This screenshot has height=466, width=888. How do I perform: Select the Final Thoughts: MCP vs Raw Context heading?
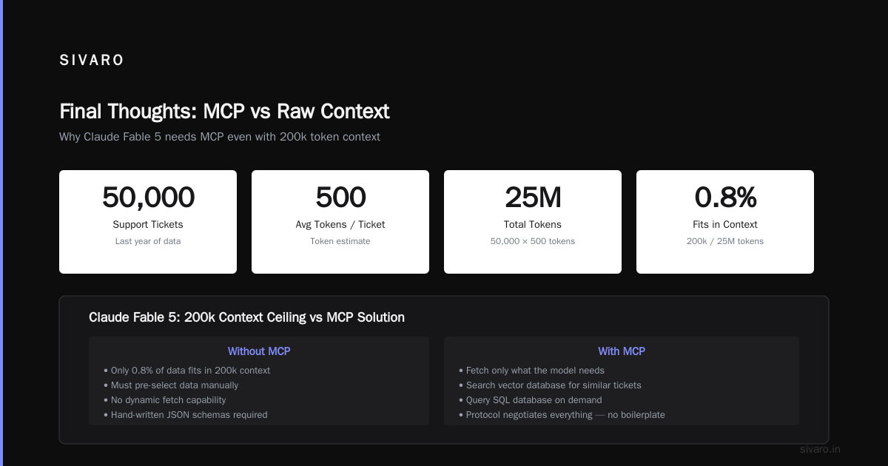click(x=224, y=112)
